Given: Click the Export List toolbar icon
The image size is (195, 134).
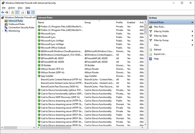Looking at the screenshot, I should point(23,12).
